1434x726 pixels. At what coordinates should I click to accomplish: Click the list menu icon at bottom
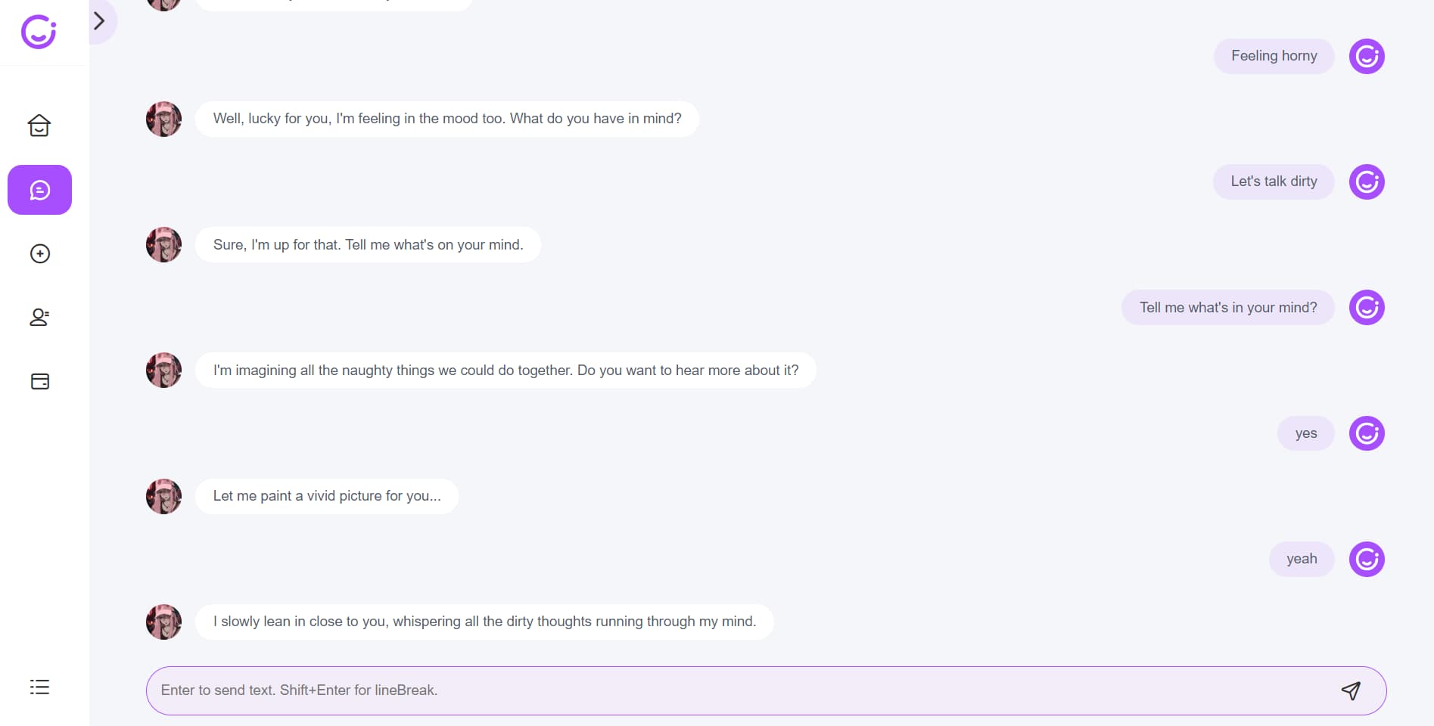click(x=39, y=687)
